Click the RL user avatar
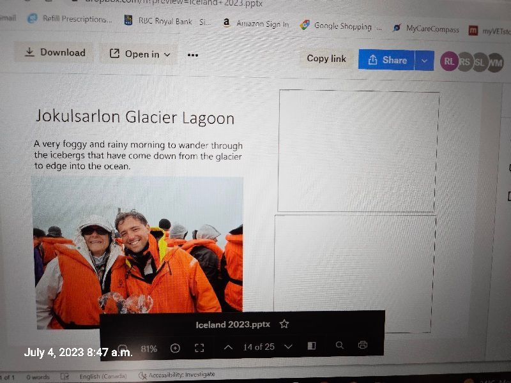Viewport: 511px width, 383px height. click(449, 61)
